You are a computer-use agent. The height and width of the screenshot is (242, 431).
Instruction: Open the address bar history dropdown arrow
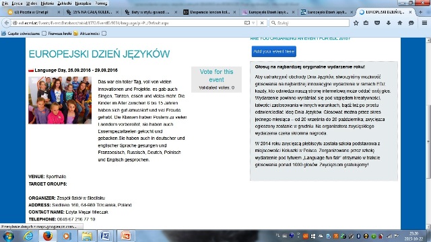(253, 23)
